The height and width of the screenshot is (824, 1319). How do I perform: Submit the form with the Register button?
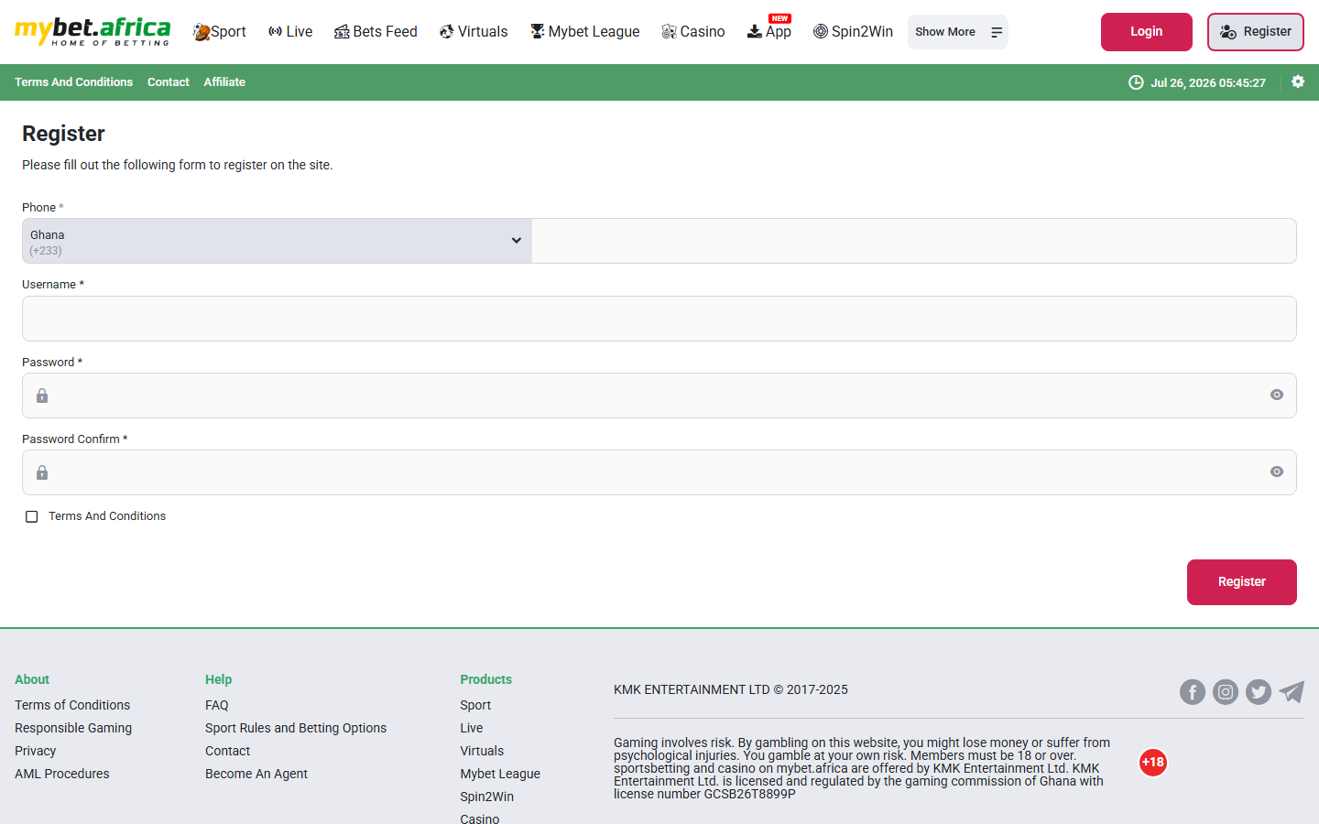(x=1242, y=582)
